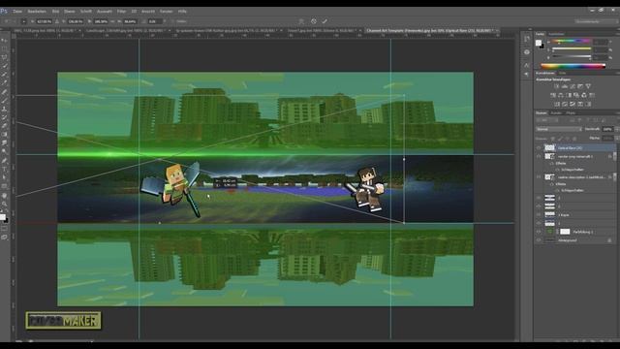Toggle the lock all option in Layers panel
Viewport: 620px width, 349px height.
574,139
